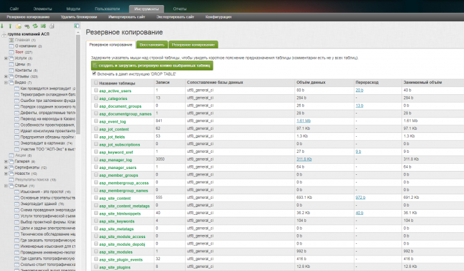Image resolution: width=464 pixels, height=271 pixels.
Task: Click the new resource folder icon in tree toolbar
Action: tap(18, 26)
